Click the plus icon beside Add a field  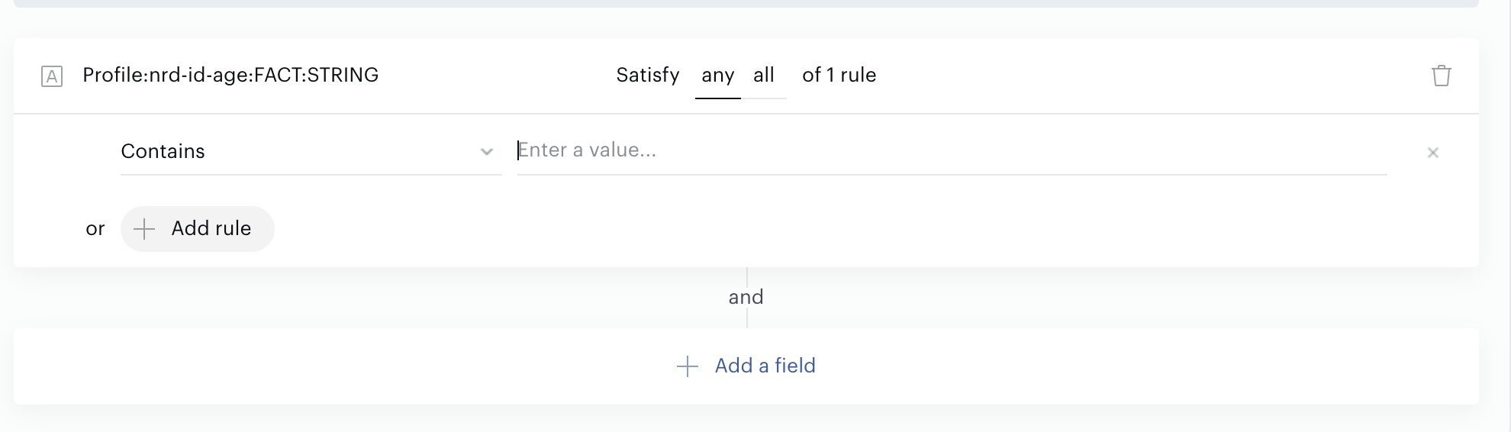tap(688, 366)
